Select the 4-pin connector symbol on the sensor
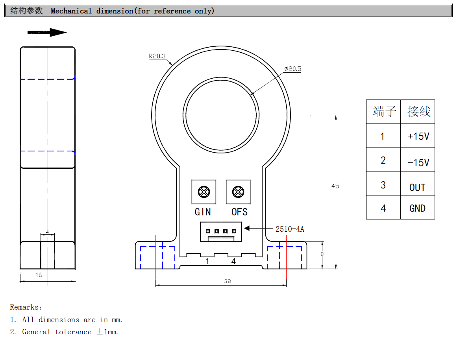Image resolution: width=459 pixels, height=341 pixels. coord(221,232)
